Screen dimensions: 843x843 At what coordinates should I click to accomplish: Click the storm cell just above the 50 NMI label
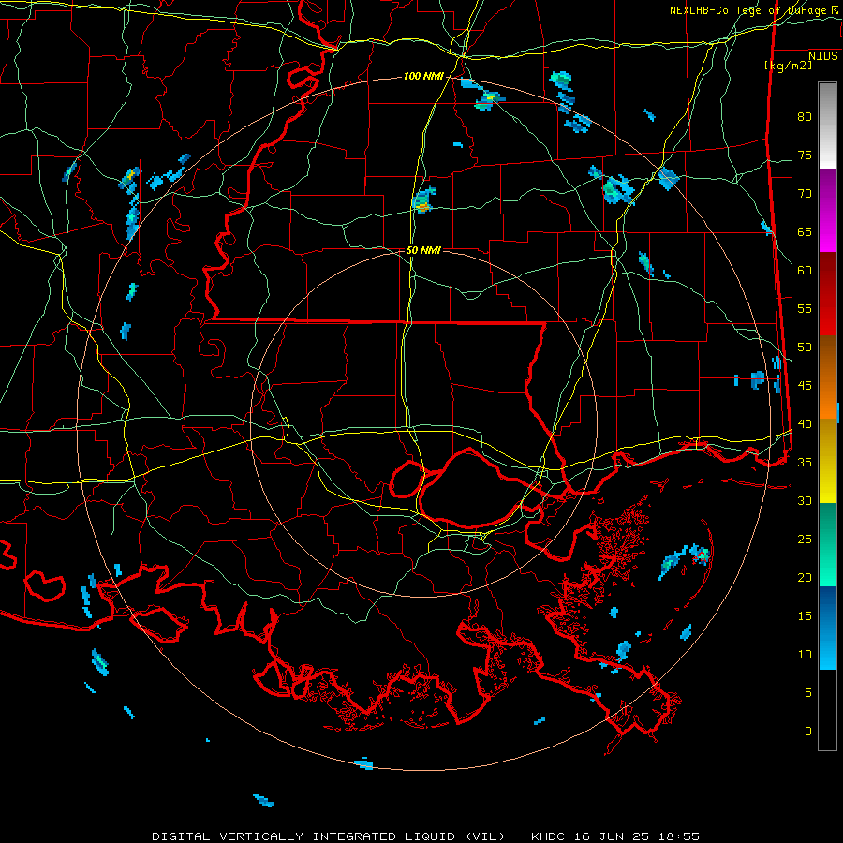pyautogui.click(x=424, y=200)
